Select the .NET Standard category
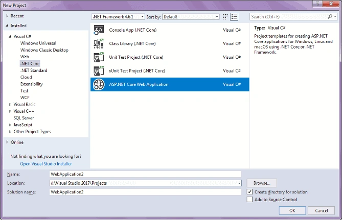This screenshot has width=342, height=220. pyautogui.click(x=34, y=70)
